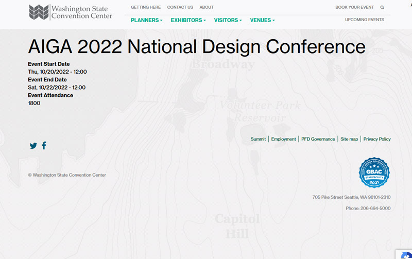Click the copyright Washington State Convention Center text
Screen dimensions: 412x259
(x=67, y=175)
